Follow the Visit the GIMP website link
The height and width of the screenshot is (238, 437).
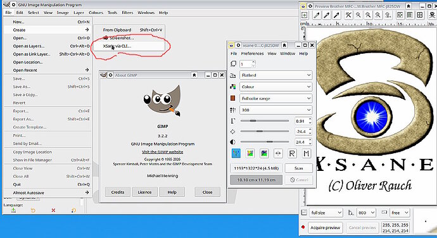(163, 152)
